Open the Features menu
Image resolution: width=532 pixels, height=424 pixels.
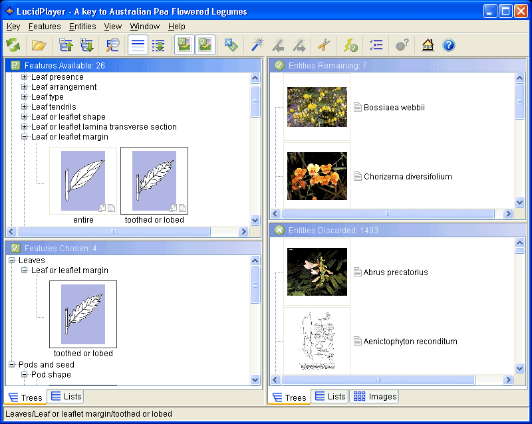[45, 27]
